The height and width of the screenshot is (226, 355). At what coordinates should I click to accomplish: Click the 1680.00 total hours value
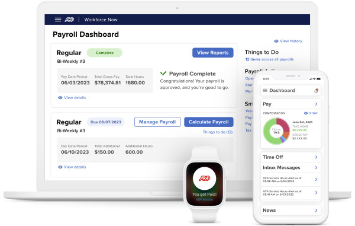tap(135, 83)
